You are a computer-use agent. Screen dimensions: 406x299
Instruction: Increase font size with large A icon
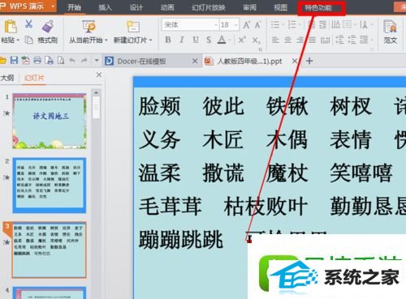coord(246,25)
